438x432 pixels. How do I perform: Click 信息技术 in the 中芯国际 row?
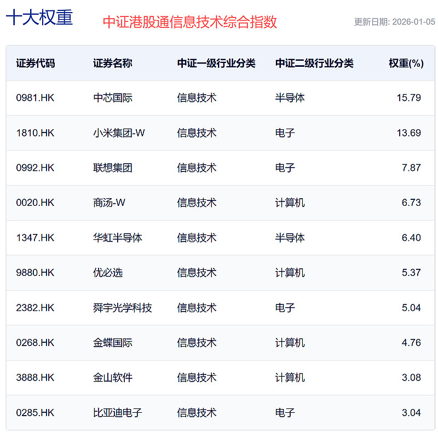(197, 98)
